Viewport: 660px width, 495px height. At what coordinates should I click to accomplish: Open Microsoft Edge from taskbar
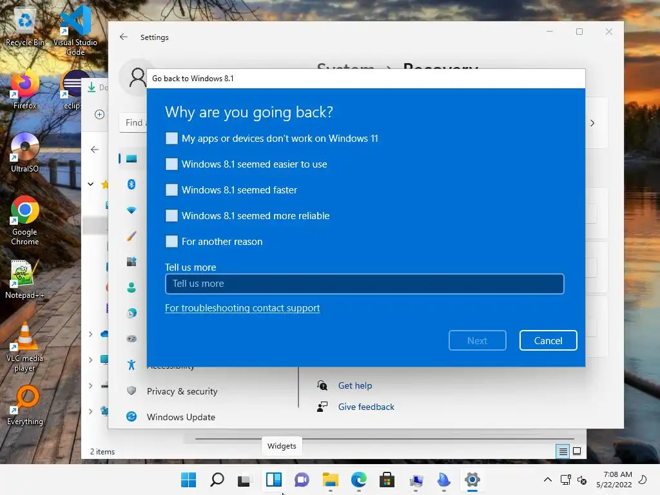(x=358, y=480)
